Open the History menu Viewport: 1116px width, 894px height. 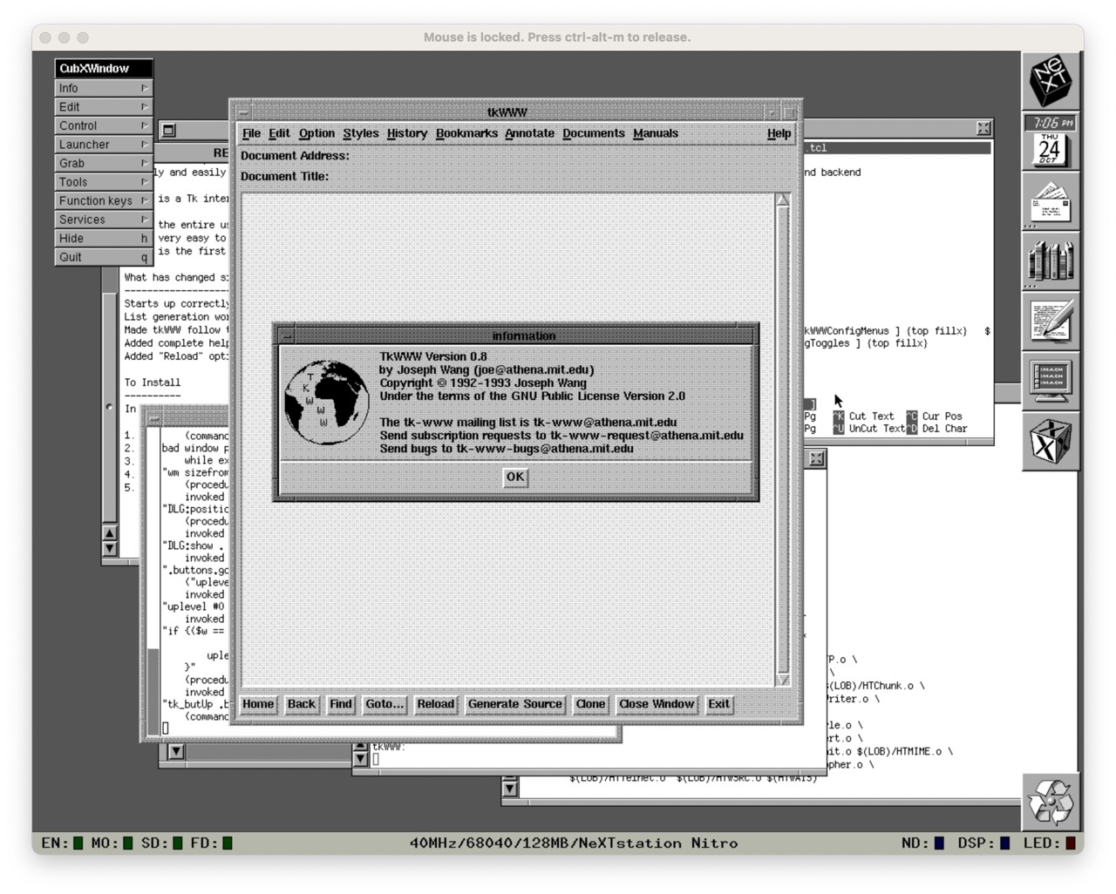click(x=407, y=133)
